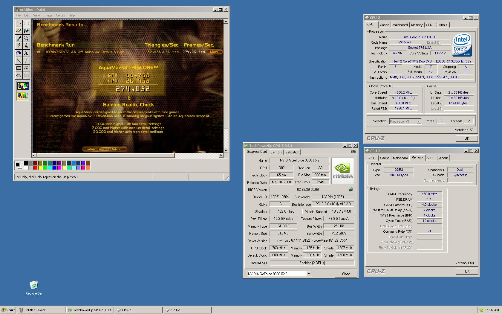Open the View menu in Paint
Screen dimensions: 502x314
click(x=36, y=15)
